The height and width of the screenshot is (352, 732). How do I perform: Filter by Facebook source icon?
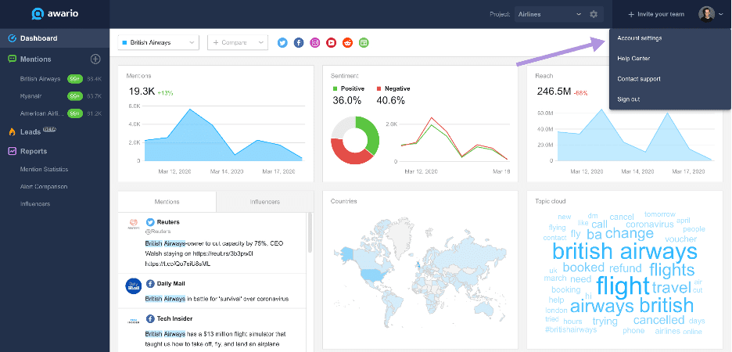click(299, 42)
